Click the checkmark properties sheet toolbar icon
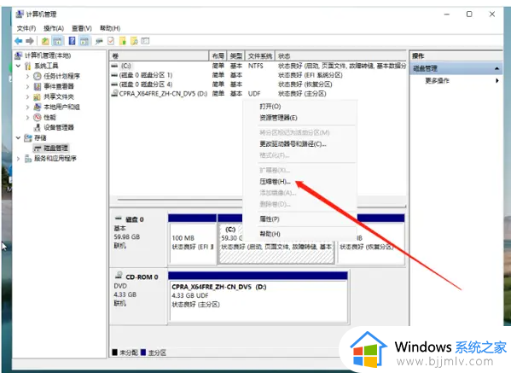 [x=111, y=41]
